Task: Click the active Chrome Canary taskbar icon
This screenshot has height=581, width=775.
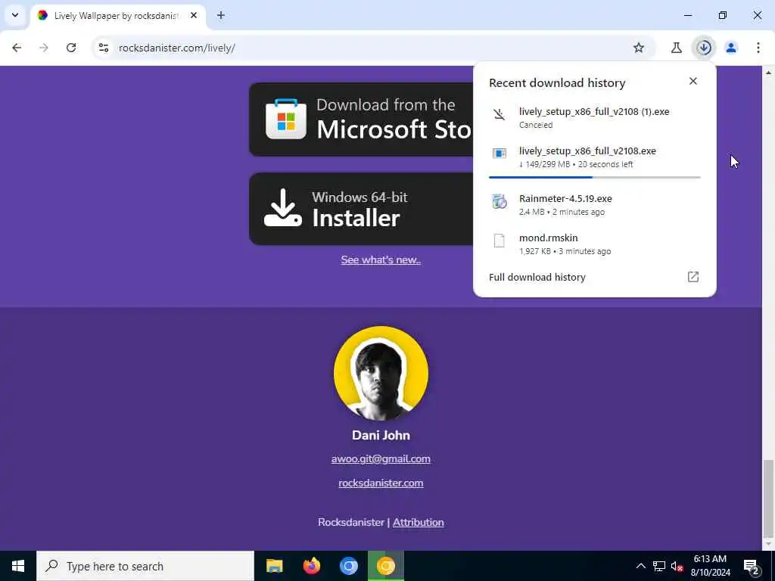Action: (x=386, y=566)
